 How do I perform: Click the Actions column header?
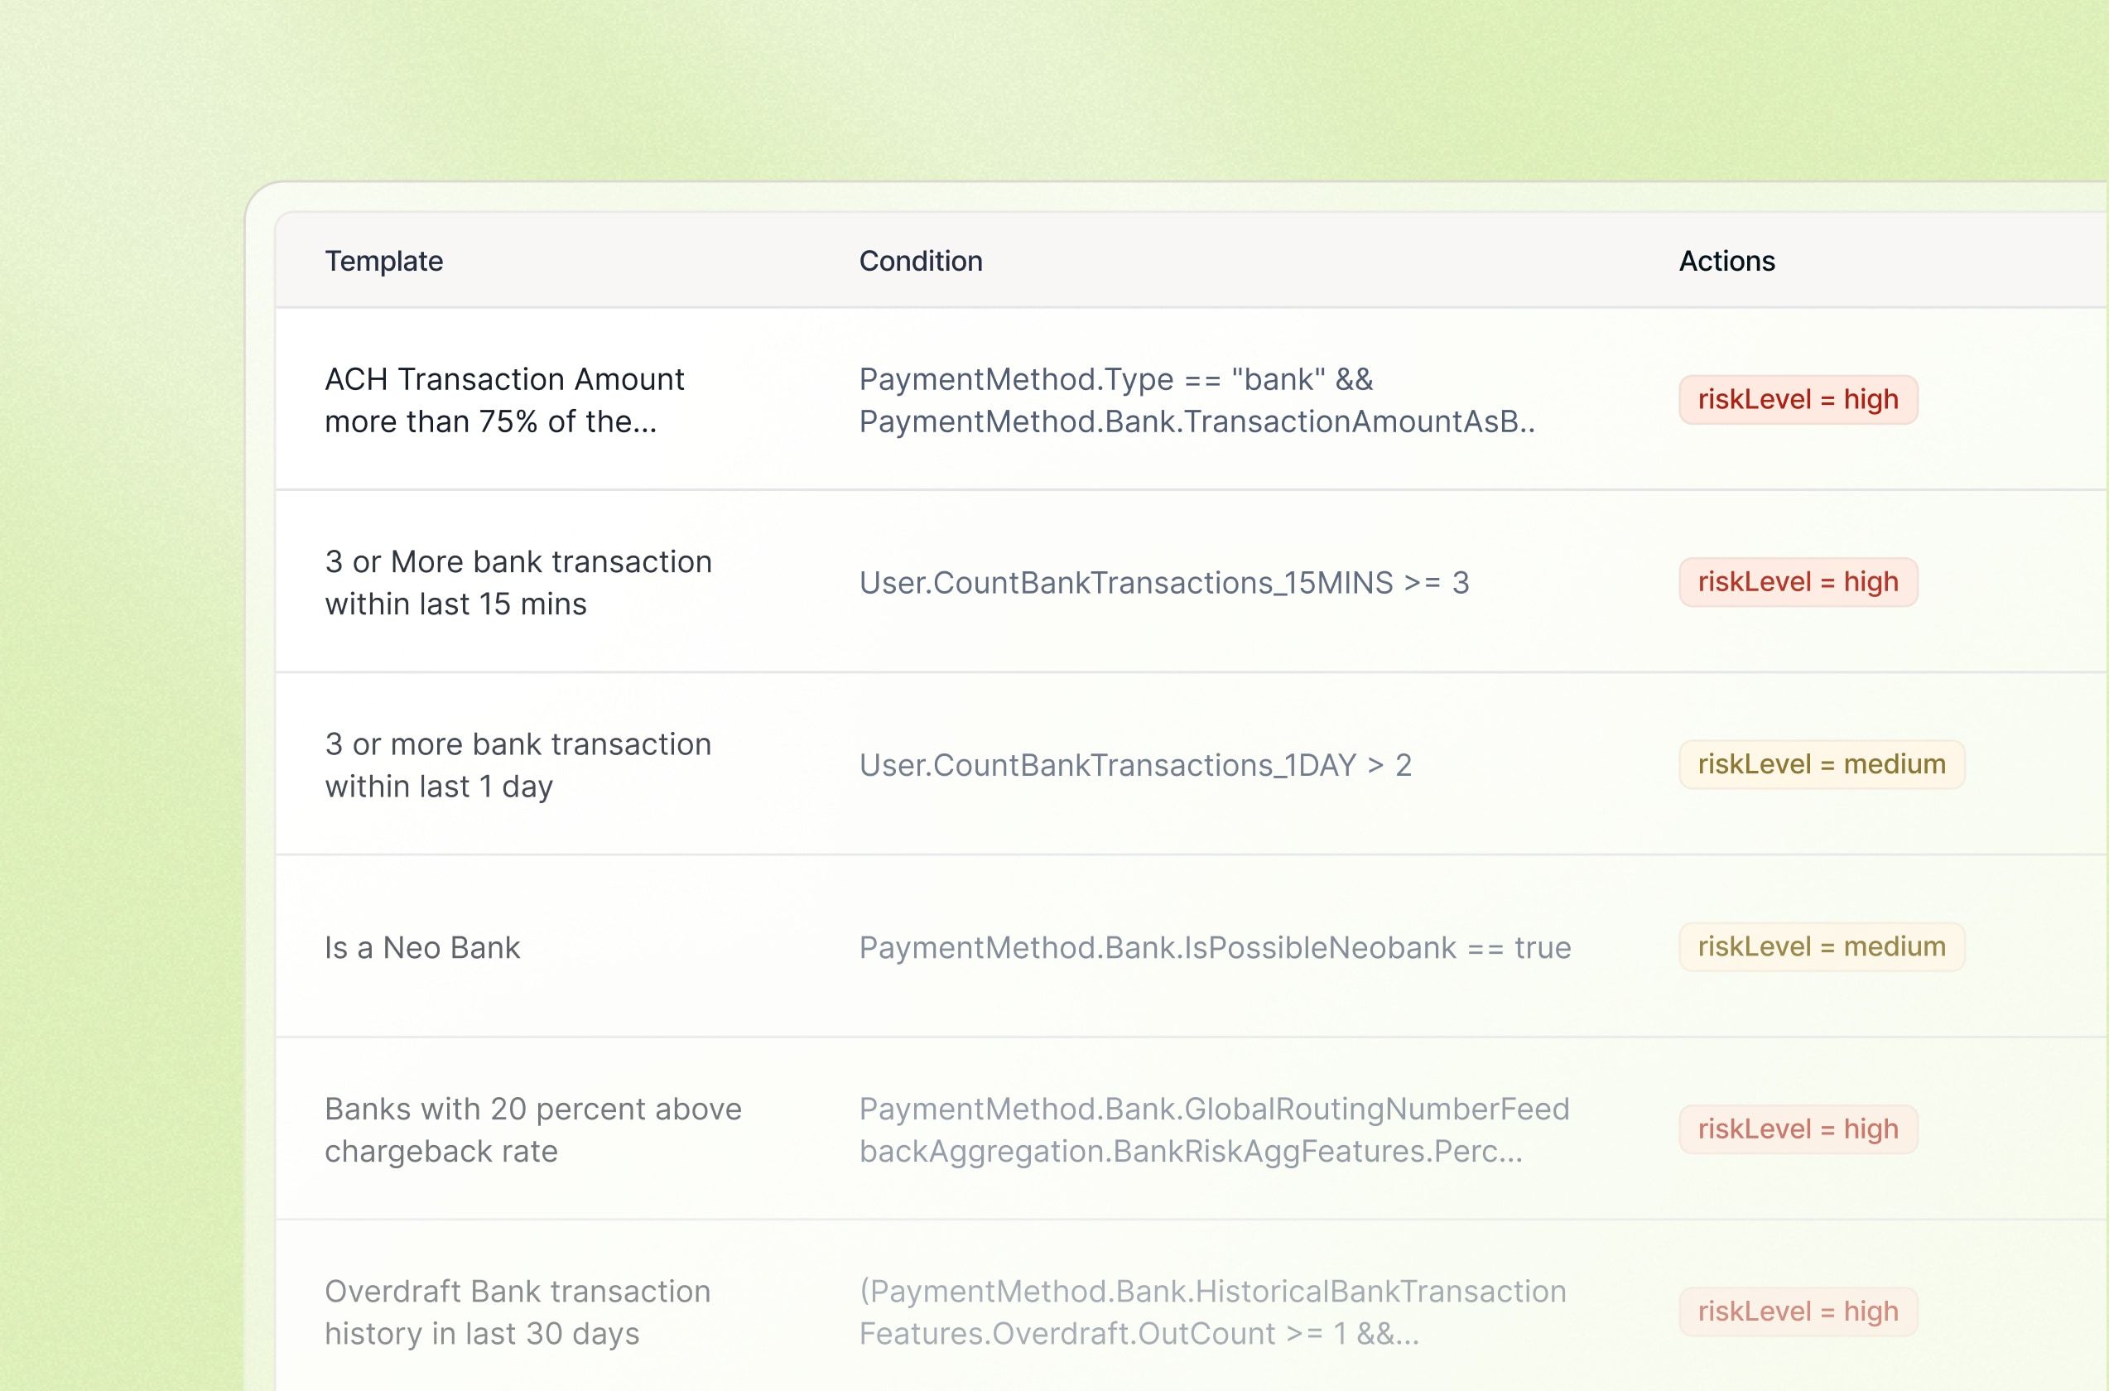click(x=1726, y=261)
